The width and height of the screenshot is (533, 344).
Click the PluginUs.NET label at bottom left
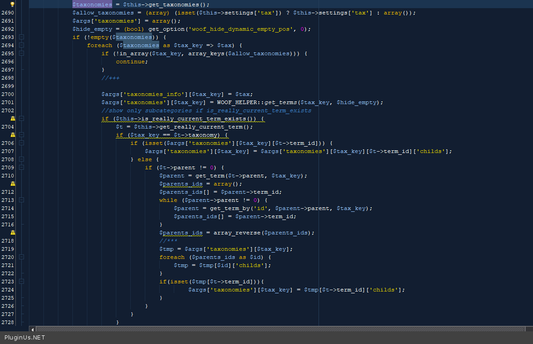(x=25, y=338)
